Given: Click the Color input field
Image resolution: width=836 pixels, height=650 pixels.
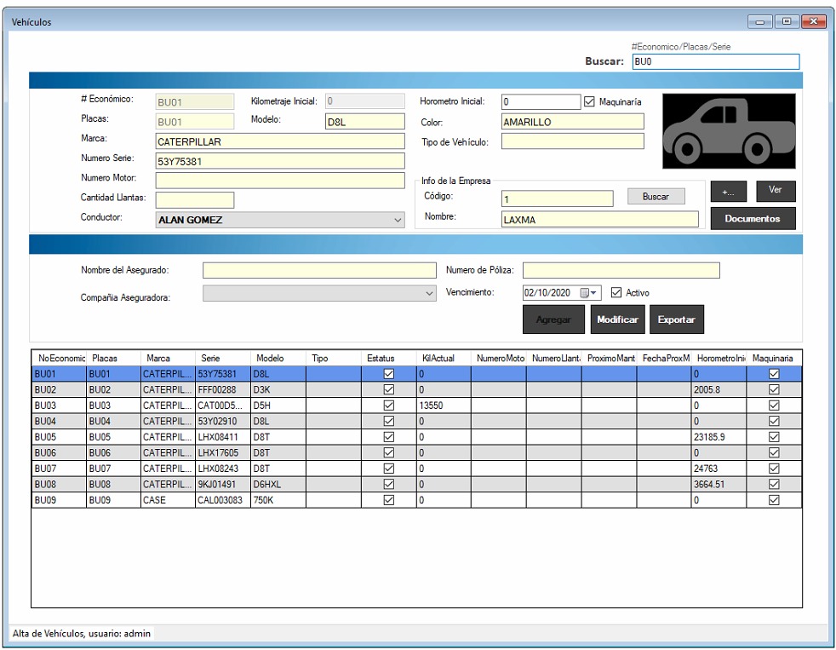Looking at the screenshot, I should coord(573,122).
